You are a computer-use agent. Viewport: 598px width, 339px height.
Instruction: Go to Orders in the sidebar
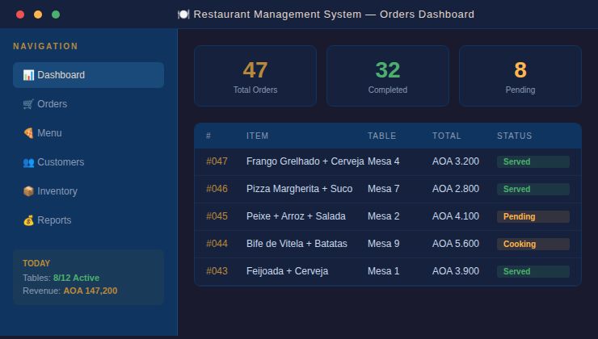(88, 104)
